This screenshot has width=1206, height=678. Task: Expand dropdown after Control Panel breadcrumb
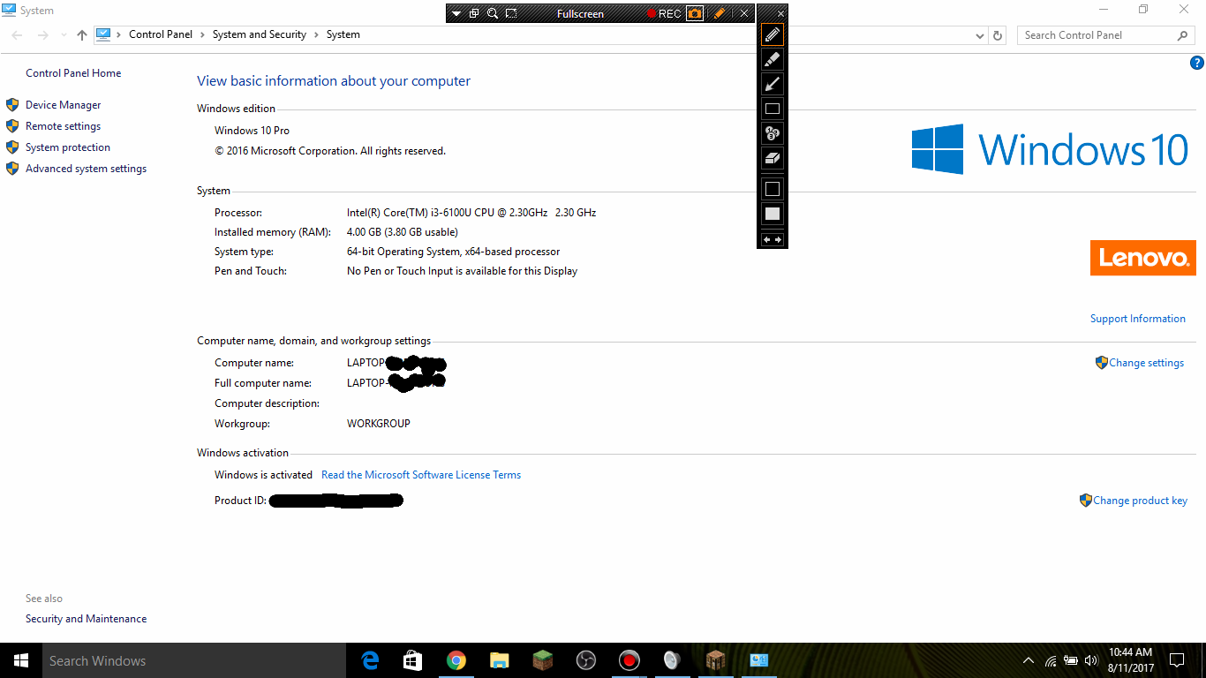tap(202, 34)
